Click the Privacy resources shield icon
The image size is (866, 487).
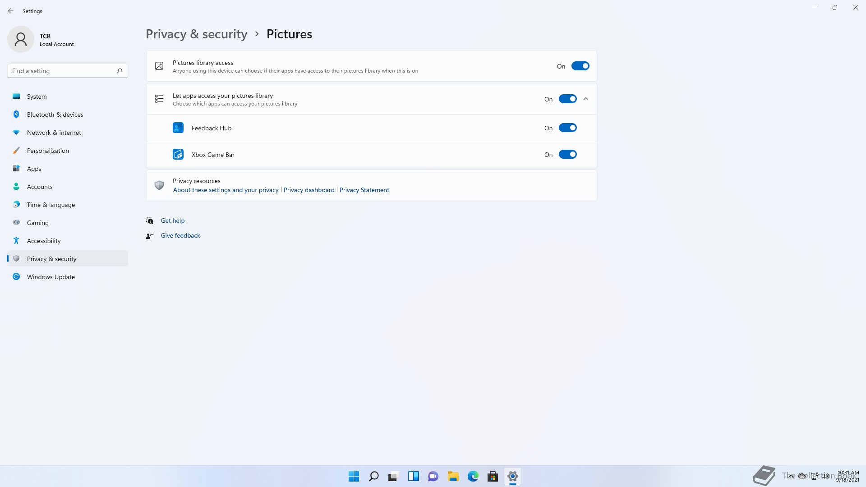pyautogui.click(x=159, y=185)
